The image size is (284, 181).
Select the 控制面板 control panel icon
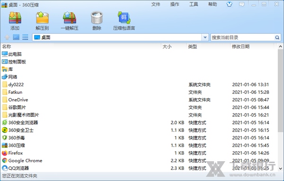pos(5,62)
